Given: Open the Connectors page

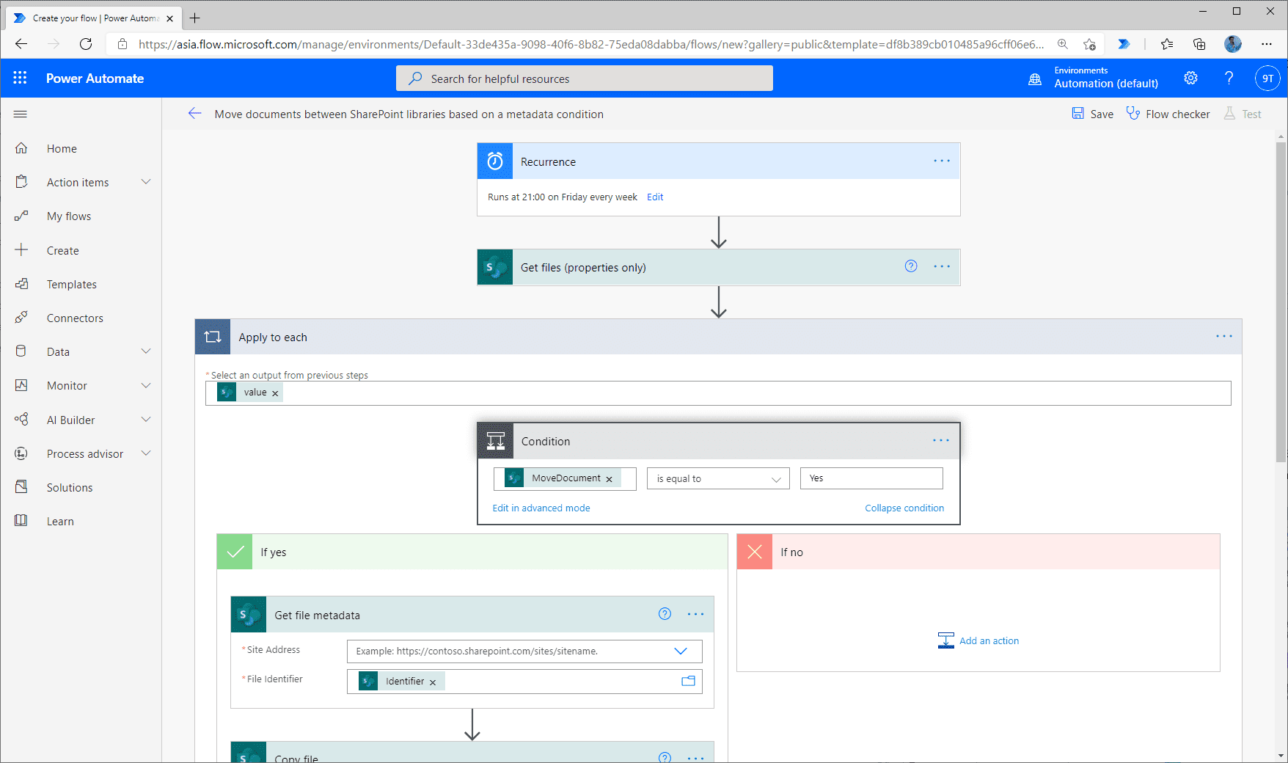Looking at the screenshot, I should pyautogui.click(x=74, y=318).
